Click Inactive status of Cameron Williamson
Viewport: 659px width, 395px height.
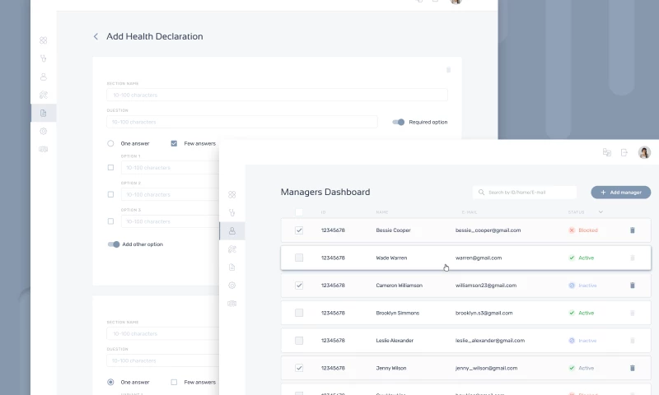(x=582, y=286)
